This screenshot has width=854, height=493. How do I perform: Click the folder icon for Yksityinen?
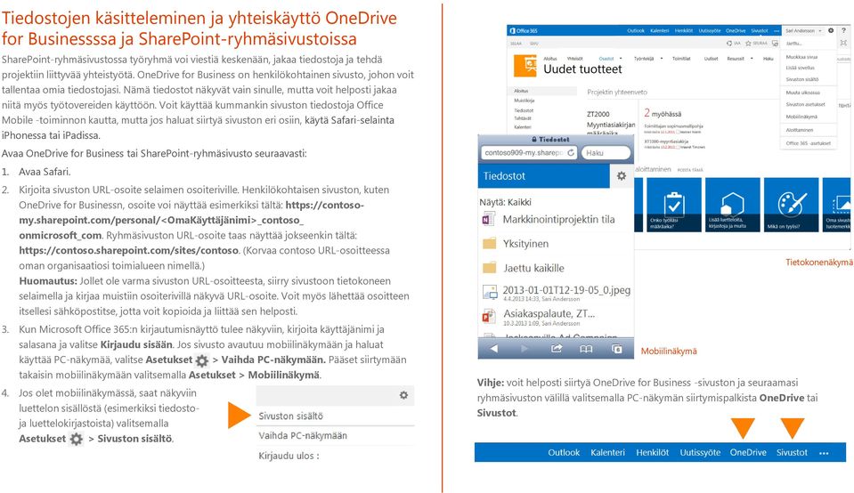[x=490, y=243]
